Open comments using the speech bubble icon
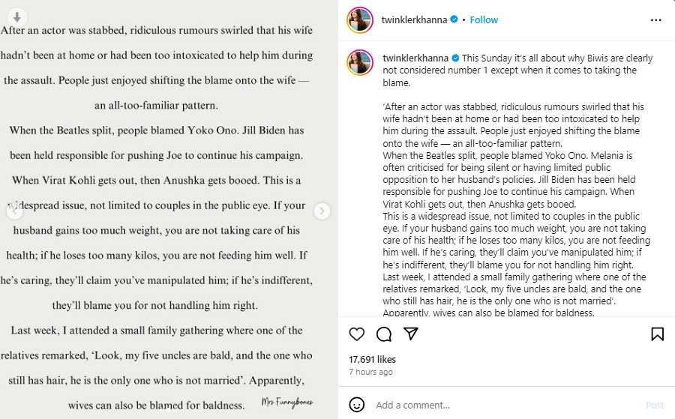Screen dimensions: 675x419 pos(383,334)
